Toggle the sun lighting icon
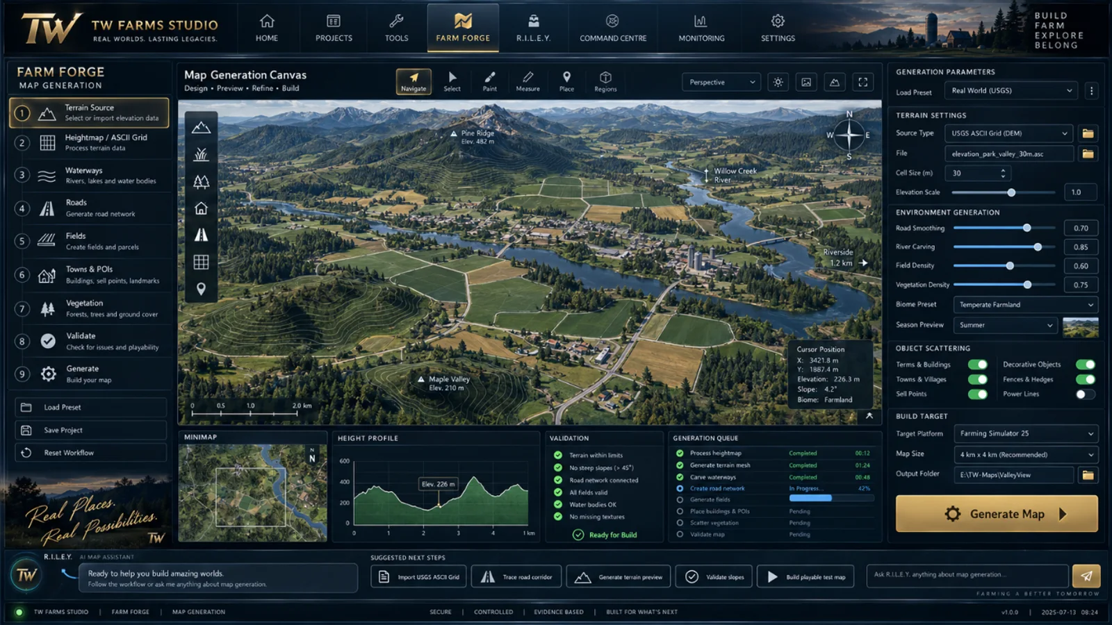1112x625 pixels. tap(778, 82)
